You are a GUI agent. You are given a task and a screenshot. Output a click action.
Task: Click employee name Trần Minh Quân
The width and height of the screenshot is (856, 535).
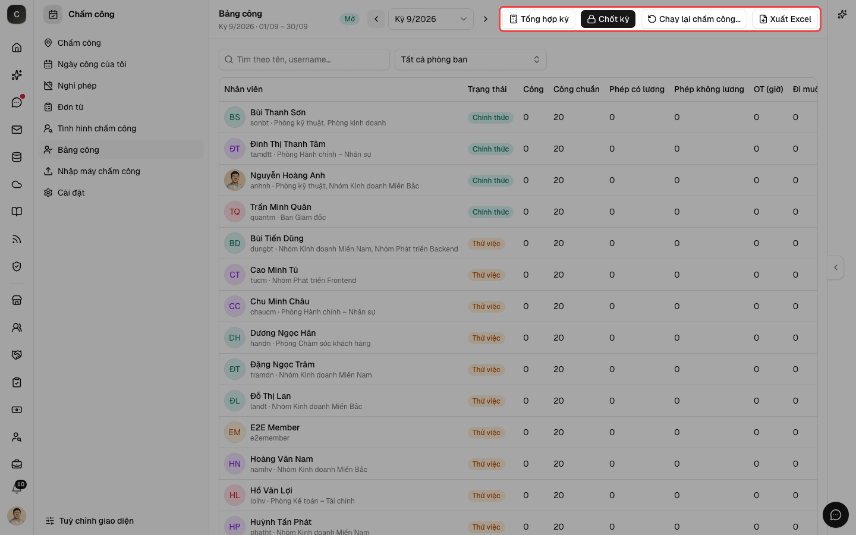[281, 207]
